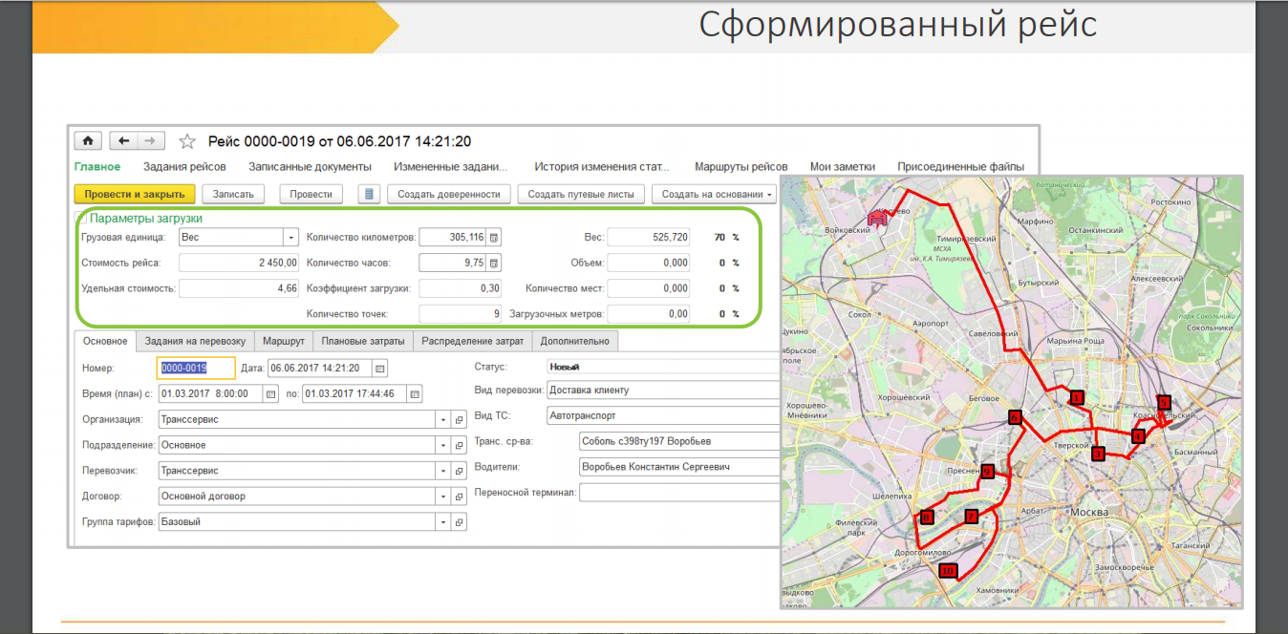Screen dimensions: 1288x634
Task: Open the linked Договор record icon
Action: coord(460,497)
